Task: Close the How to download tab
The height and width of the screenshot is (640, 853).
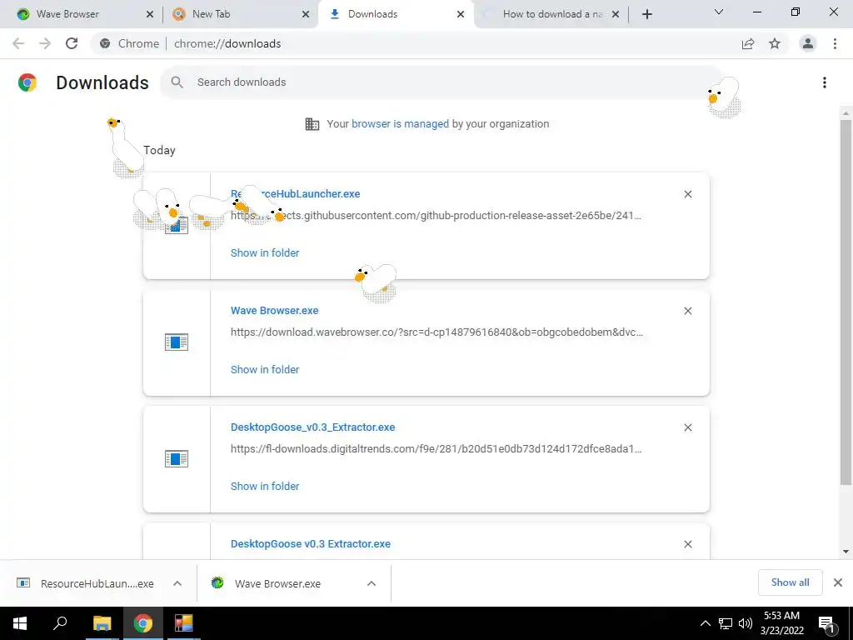Action: tap(616, 14)
